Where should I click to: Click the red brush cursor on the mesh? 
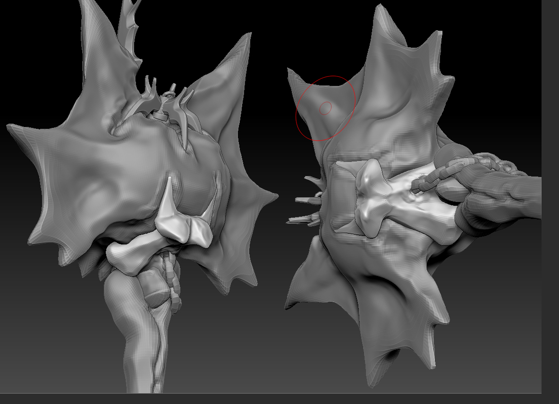click(326, 107)
